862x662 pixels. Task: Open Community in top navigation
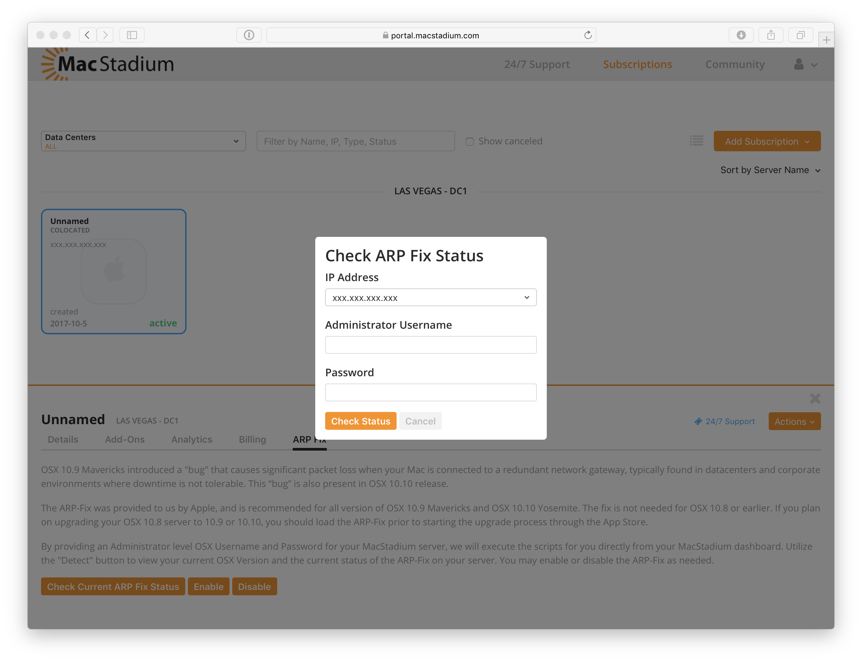tap(735, 64)
